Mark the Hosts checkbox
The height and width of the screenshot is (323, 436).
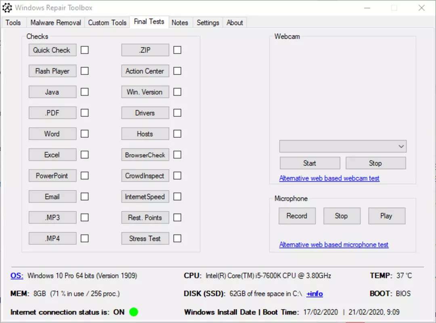point(177,134)
